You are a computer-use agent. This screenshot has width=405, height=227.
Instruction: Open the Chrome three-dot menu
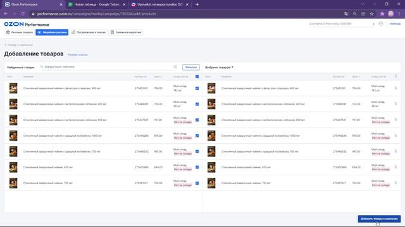(x=399, y=14)
